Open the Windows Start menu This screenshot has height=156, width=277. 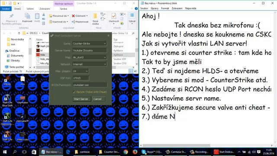pos(5,152)
